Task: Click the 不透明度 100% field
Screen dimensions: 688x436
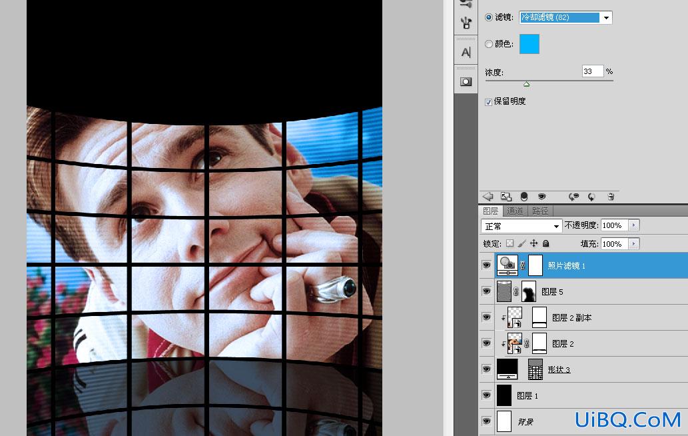Action: tap(614, 225)
